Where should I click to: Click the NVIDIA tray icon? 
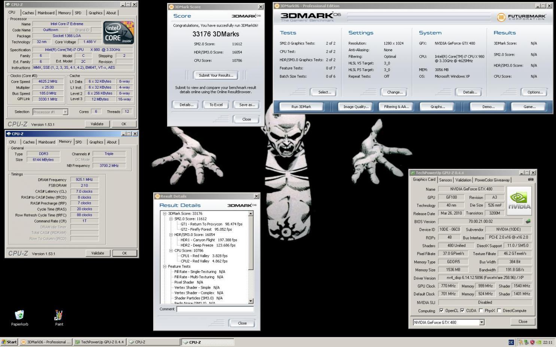pos(538,342)
